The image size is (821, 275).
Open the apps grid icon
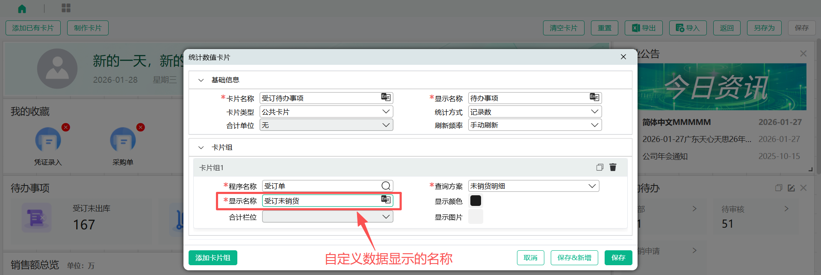tap(66, 8)
